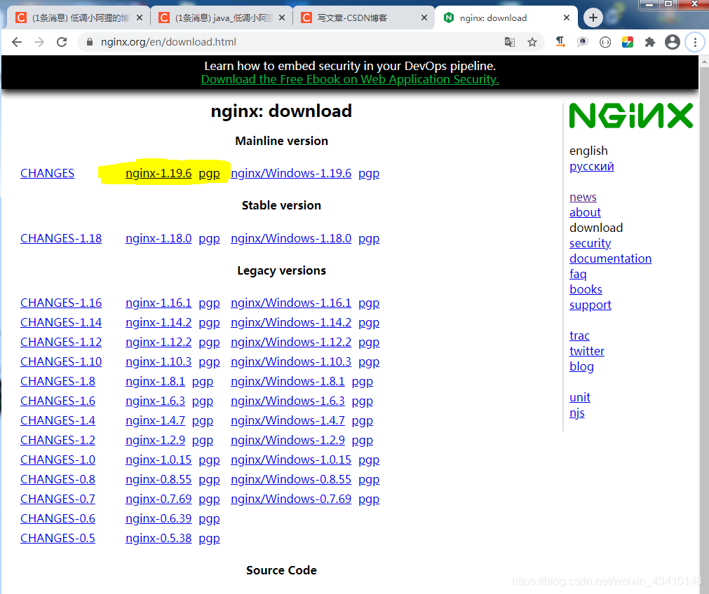Open the about sidebar link
The width and height of the screenshot is (709, 594).
585,213
